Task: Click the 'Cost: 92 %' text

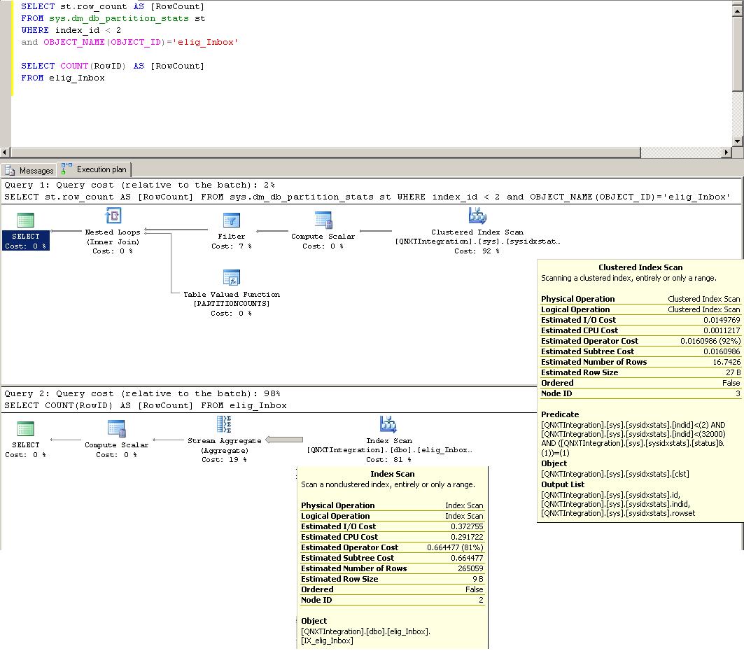Action: (477, 251)
